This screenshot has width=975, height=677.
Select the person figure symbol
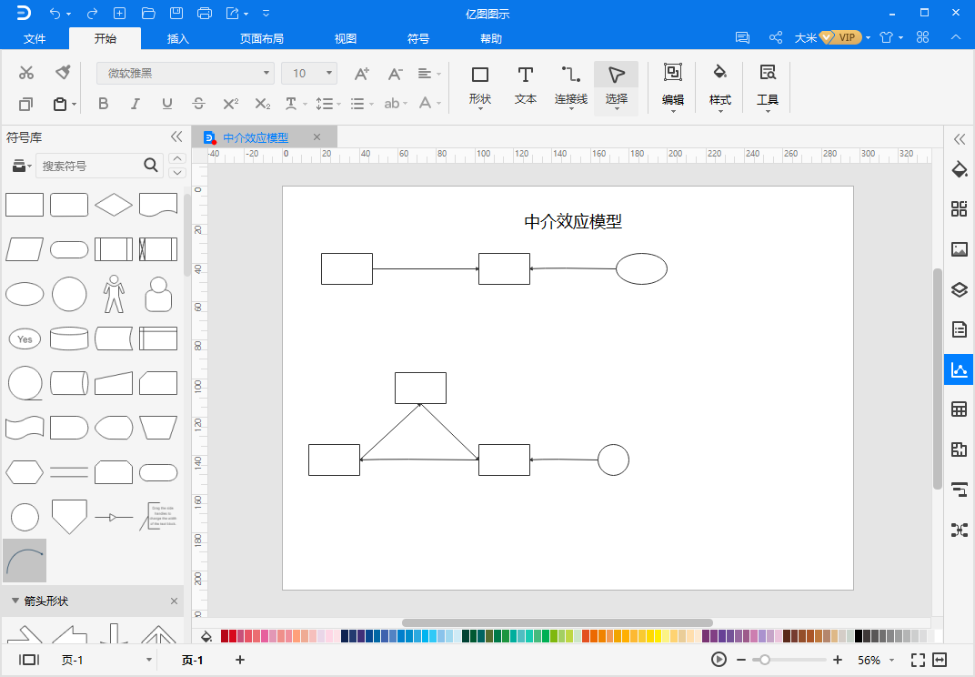click(114, 294)
